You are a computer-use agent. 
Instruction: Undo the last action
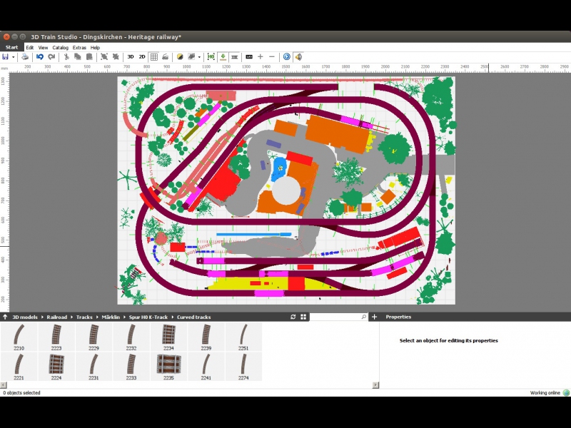point(40,56)
